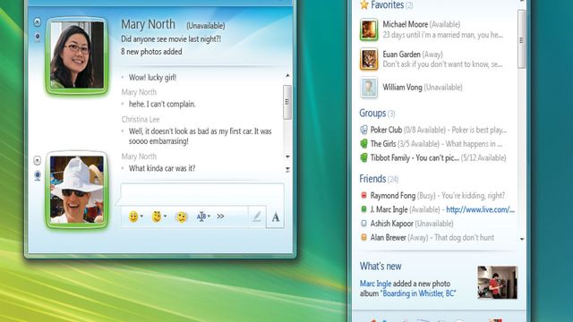Click Ashish Kapoor's unavailable status icon
The width and height of the screenshot is (573, 322).
click(363, 223)
